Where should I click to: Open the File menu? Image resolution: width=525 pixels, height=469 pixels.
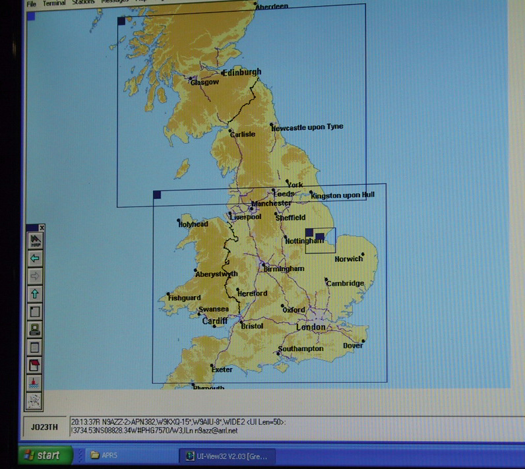tap(31, 3)
